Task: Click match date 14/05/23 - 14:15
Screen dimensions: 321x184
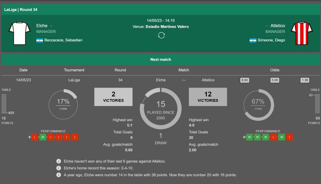Action: point(161,21)
